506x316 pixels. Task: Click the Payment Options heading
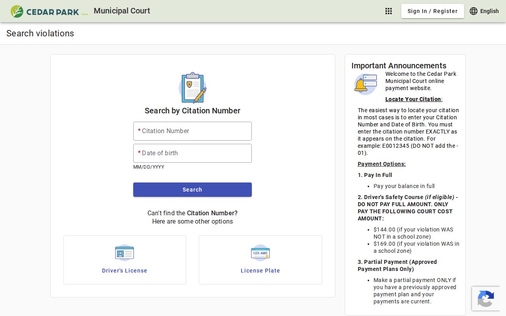[381, 164]
